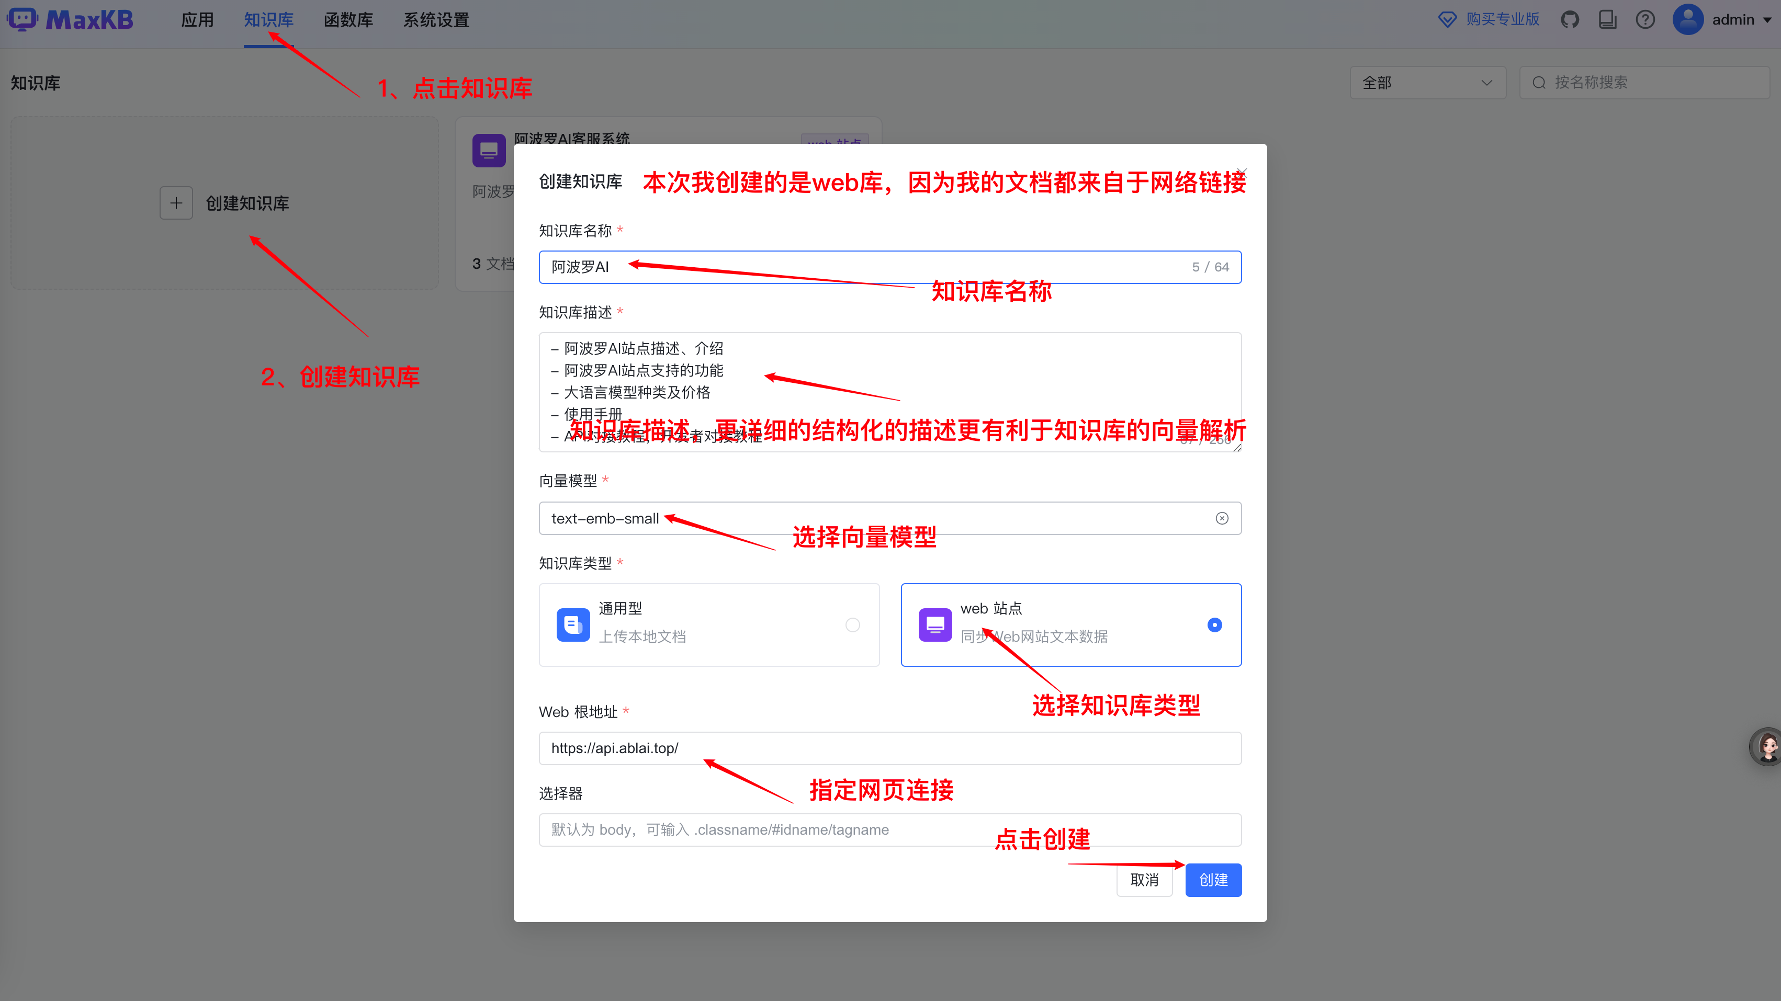This screenshot has height=1001, width=1781.
Task: Click the plus icon for 创建知识库
Action: click(x=176, y=203)
